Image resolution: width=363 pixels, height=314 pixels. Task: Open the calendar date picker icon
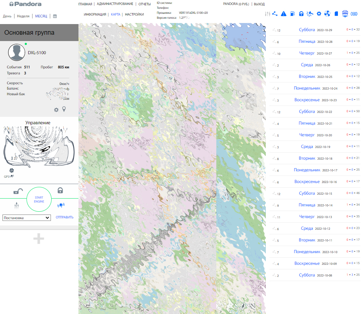click(55, 16)
